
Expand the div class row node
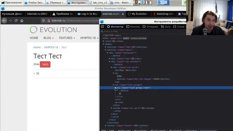point(109,59)
